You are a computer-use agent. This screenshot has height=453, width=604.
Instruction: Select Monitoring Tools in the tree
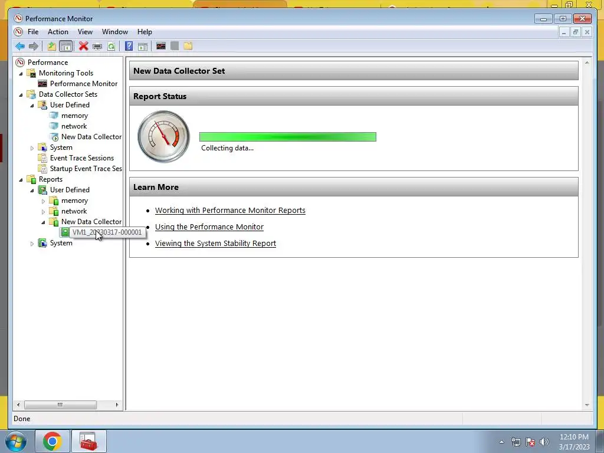[x=66, y=73]
